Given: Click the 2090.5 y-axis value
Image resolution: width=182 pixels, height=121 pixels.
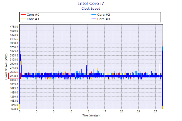Looking at the screenshot, I should (x=14, y=80).
